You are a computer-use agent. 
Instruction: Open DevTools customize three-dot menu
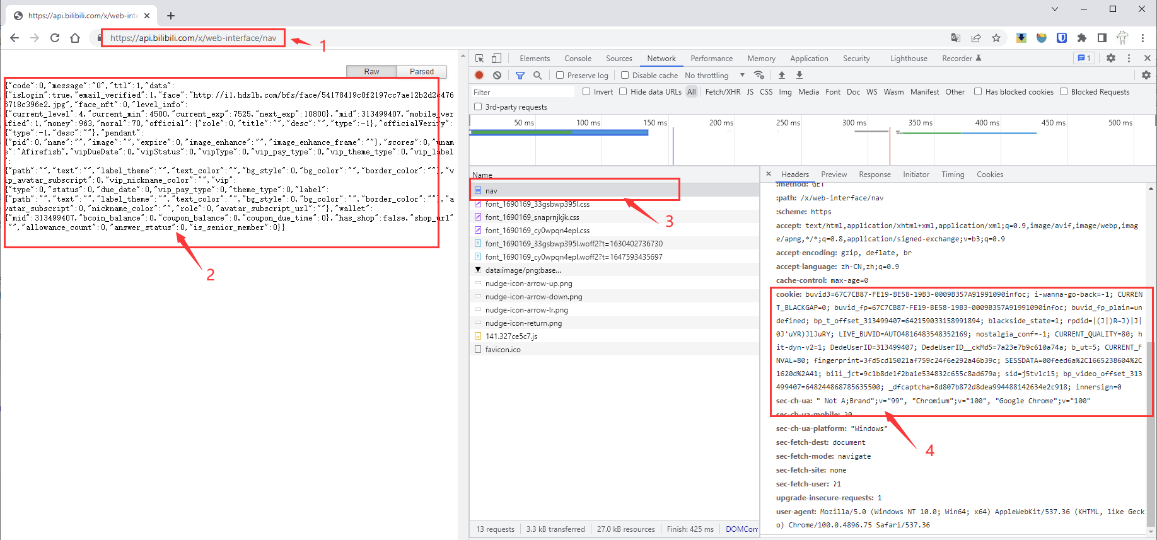(1129, 58)
